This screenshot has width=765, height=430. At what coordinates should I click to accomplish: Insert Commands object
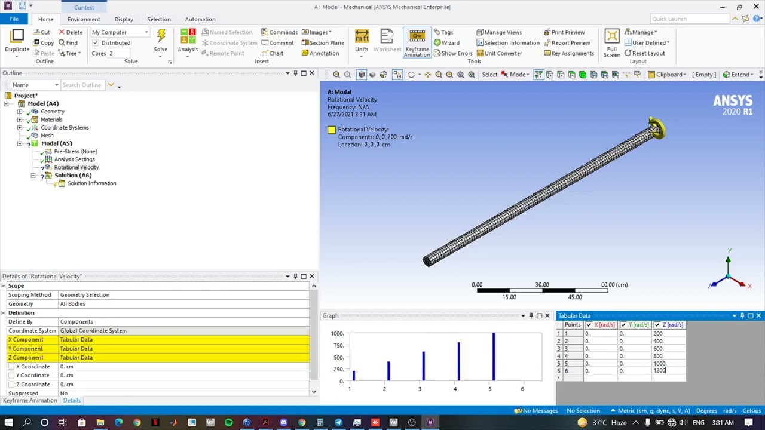(x=279, y=32)
